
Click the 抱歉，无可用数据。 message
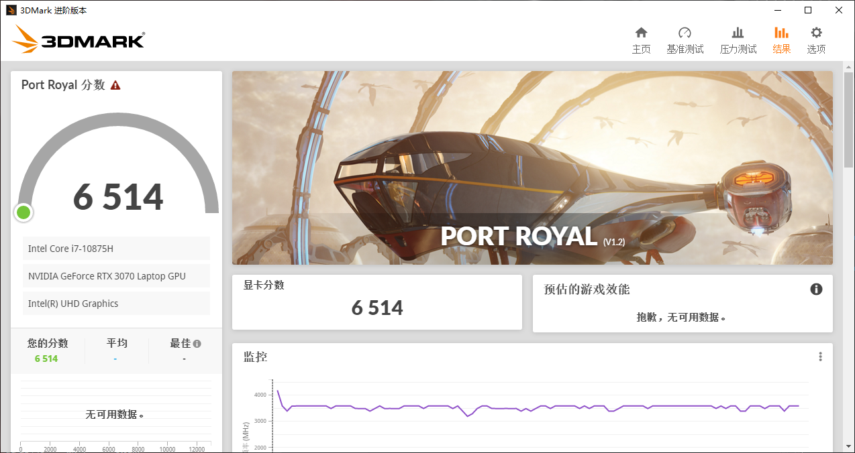point(682,317)
